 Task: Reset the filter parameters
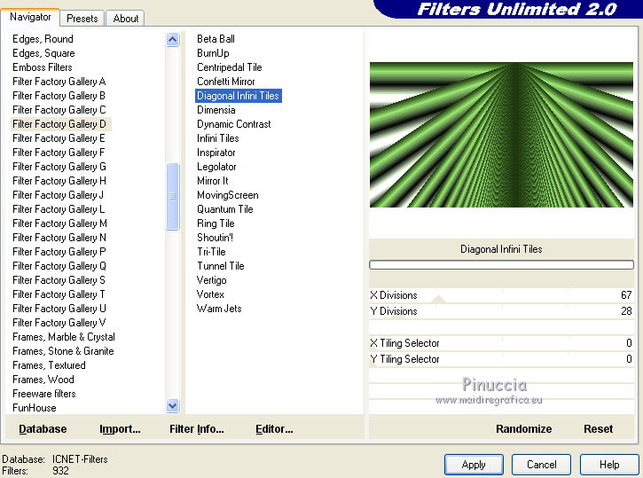click(x=599, y=429)
